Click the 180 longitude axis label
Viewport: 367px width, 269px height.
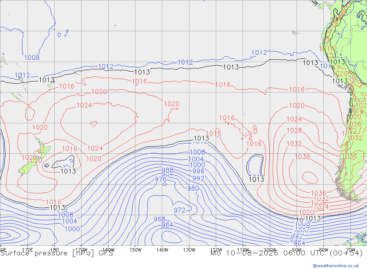click(x=54, y=250)
